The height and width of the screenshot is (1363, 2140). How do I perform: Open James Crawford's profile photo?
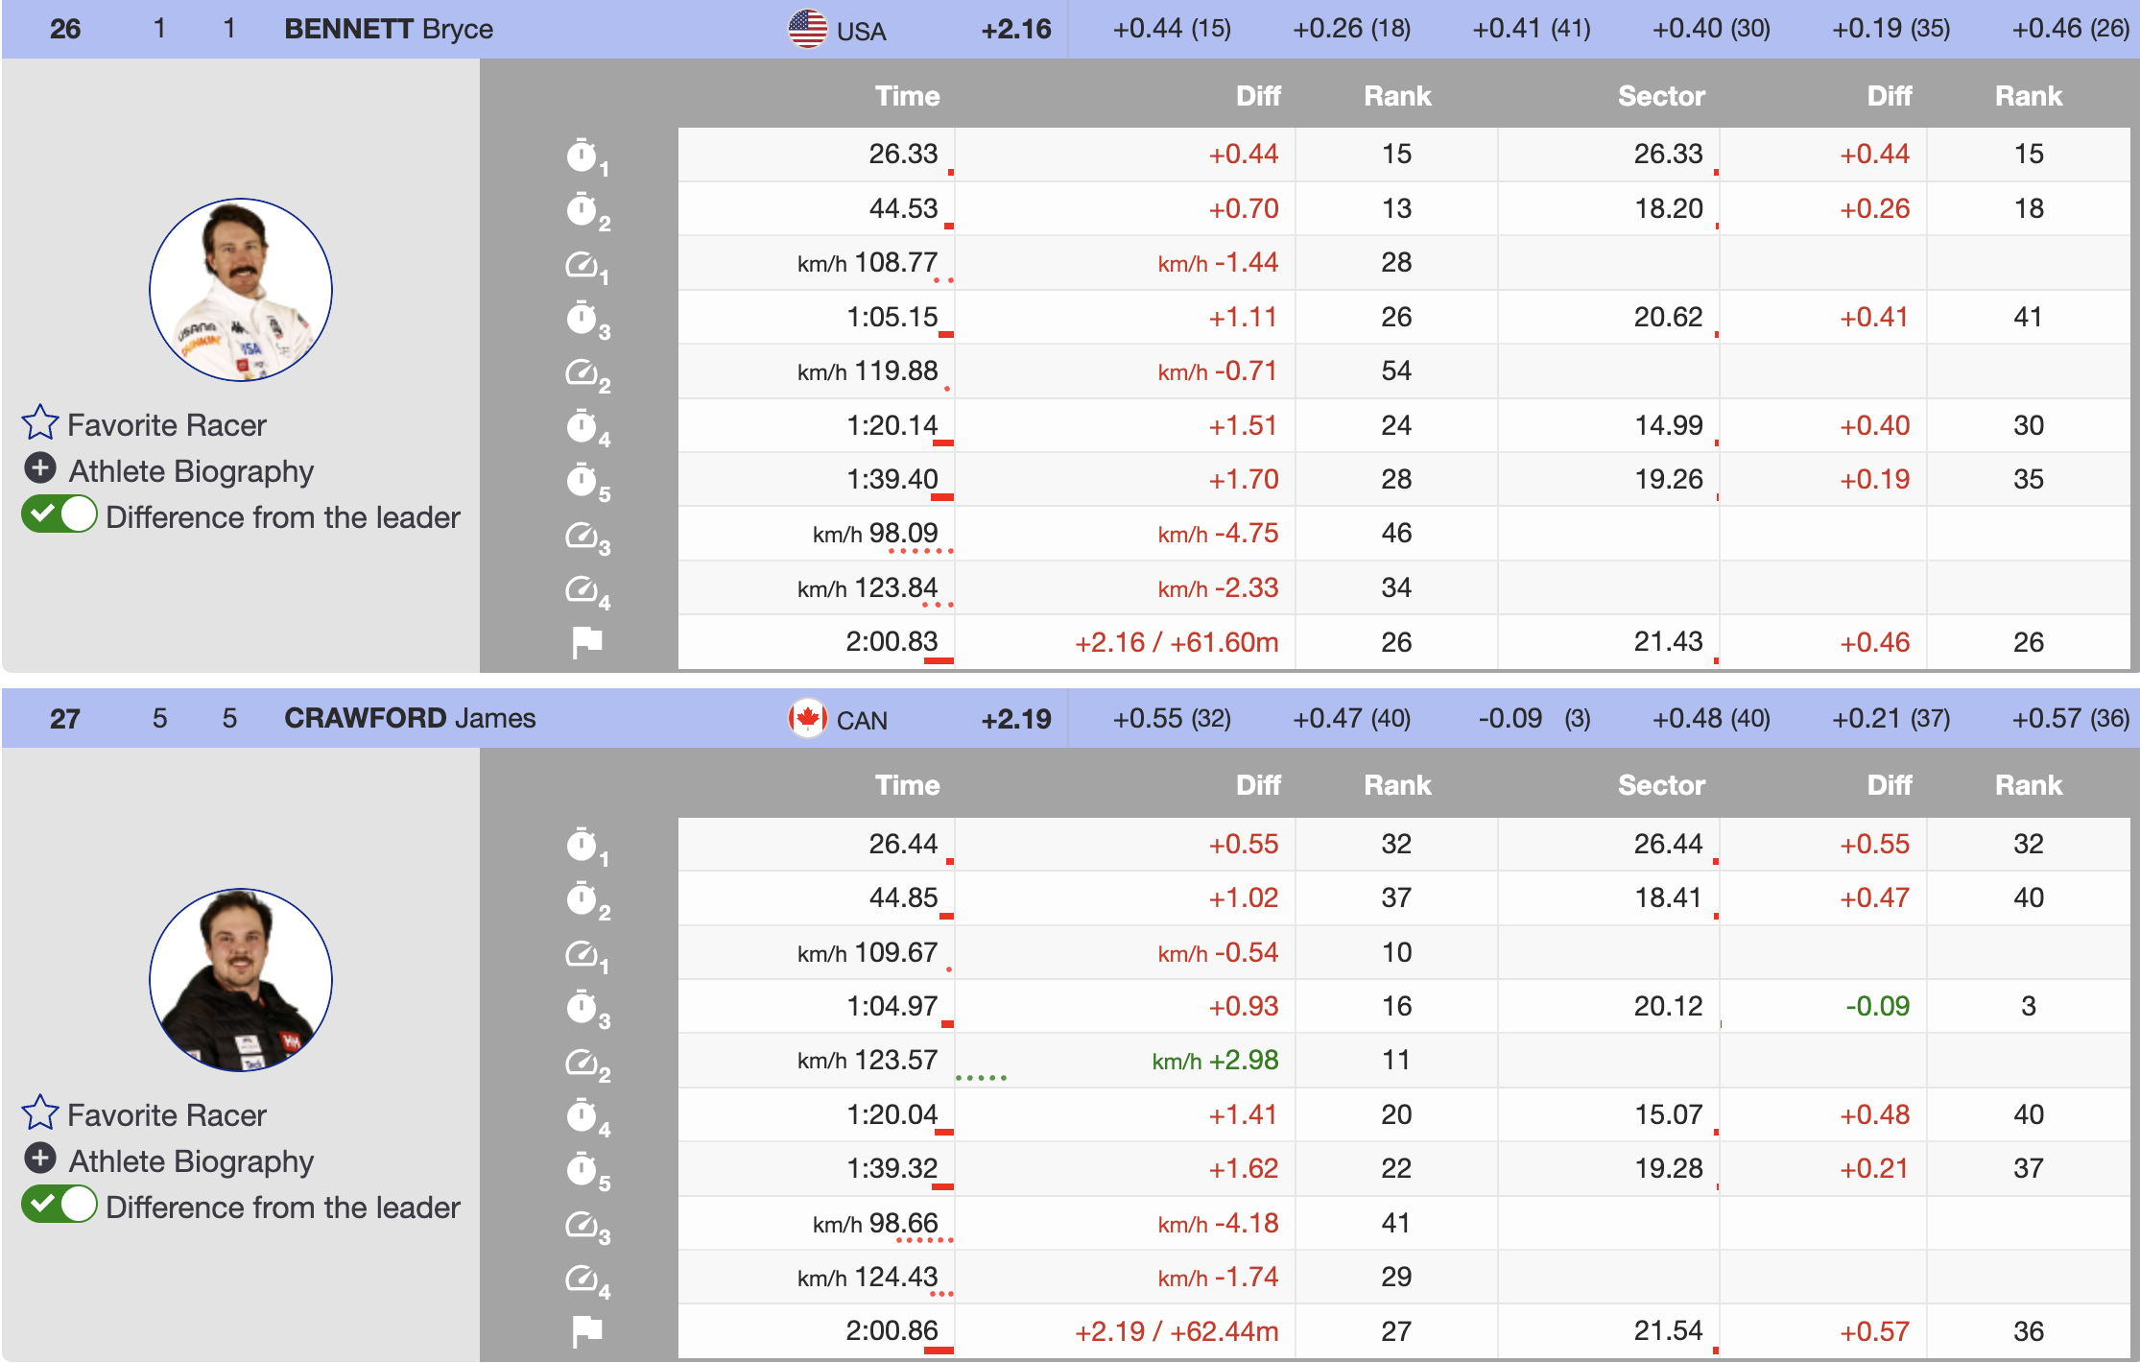coord(241,980)
